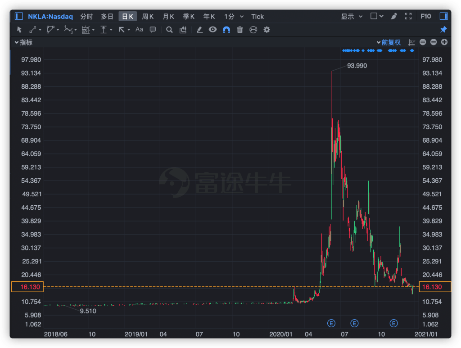Delete drawings with the trash icon
This screenshot has height=348, width=461.
240,30
